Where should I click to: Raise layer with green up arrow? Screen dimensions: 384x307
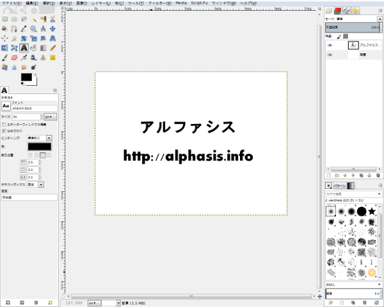tap(345, 175)
